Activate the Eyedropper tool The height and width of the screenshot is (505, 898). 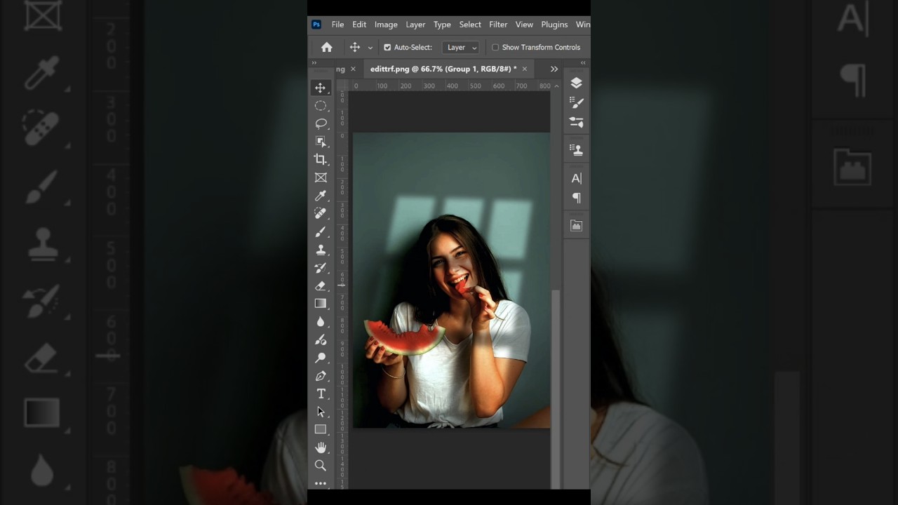click(321, 196)
